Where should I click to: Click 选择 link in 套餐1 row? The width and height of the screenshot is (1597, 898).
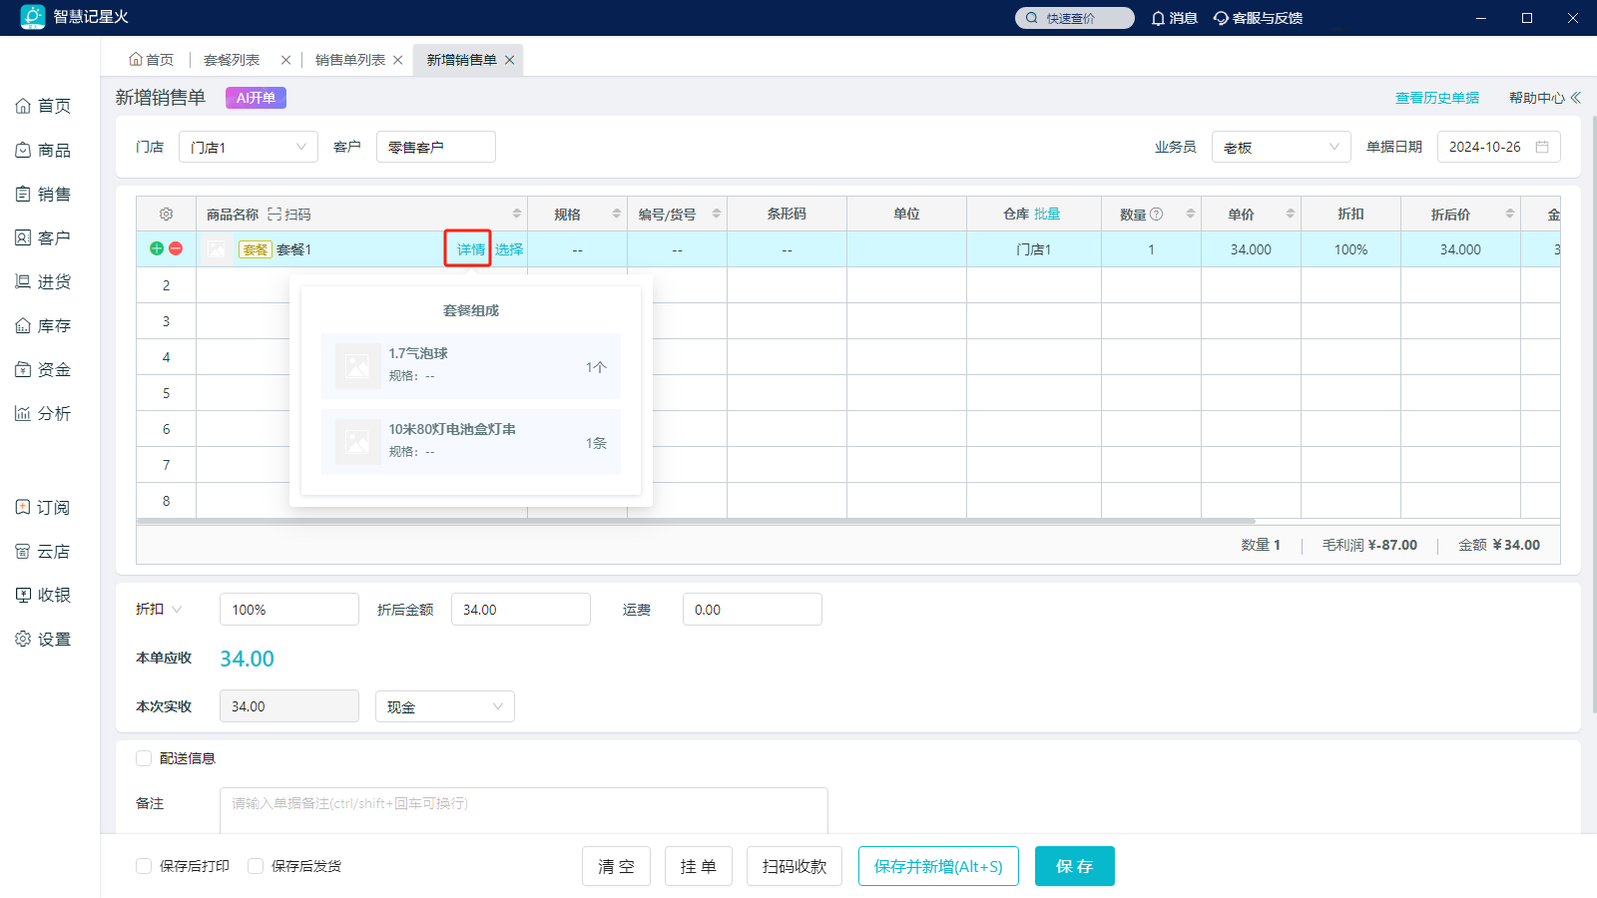pos(509,249)
